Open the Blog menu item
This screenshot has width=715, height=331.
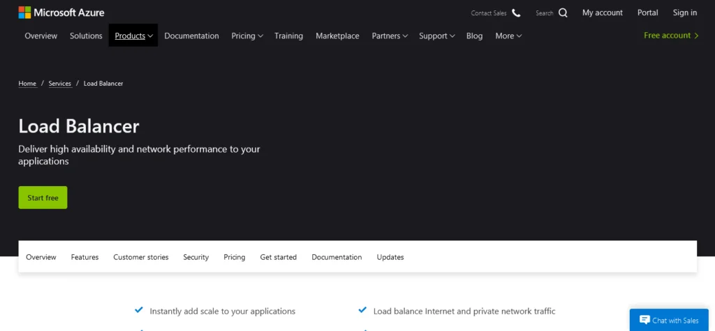point(474,36)
